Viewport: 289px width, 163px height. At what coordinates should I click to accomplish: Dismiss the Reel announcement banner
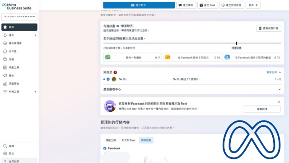pyautogui.click(x=279, y=102)
